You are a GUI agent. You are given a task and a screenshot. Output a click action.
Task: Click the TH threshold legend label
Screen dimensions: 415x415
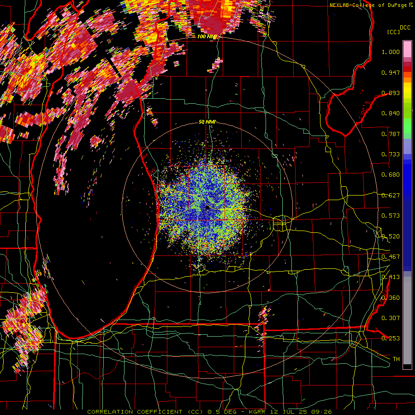coord(396,359)
